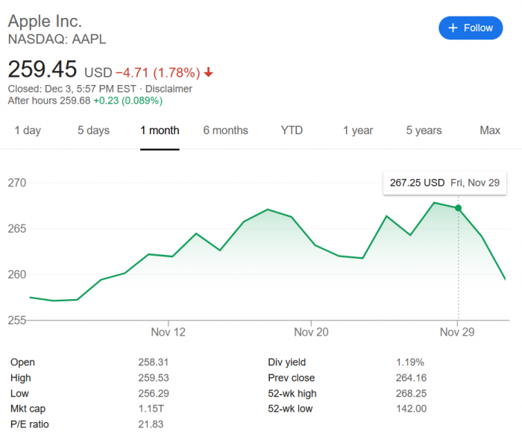The width and height of the screenshot is (522, 440).
Task: Click the Apple Inc. company title
Action: 45,21
